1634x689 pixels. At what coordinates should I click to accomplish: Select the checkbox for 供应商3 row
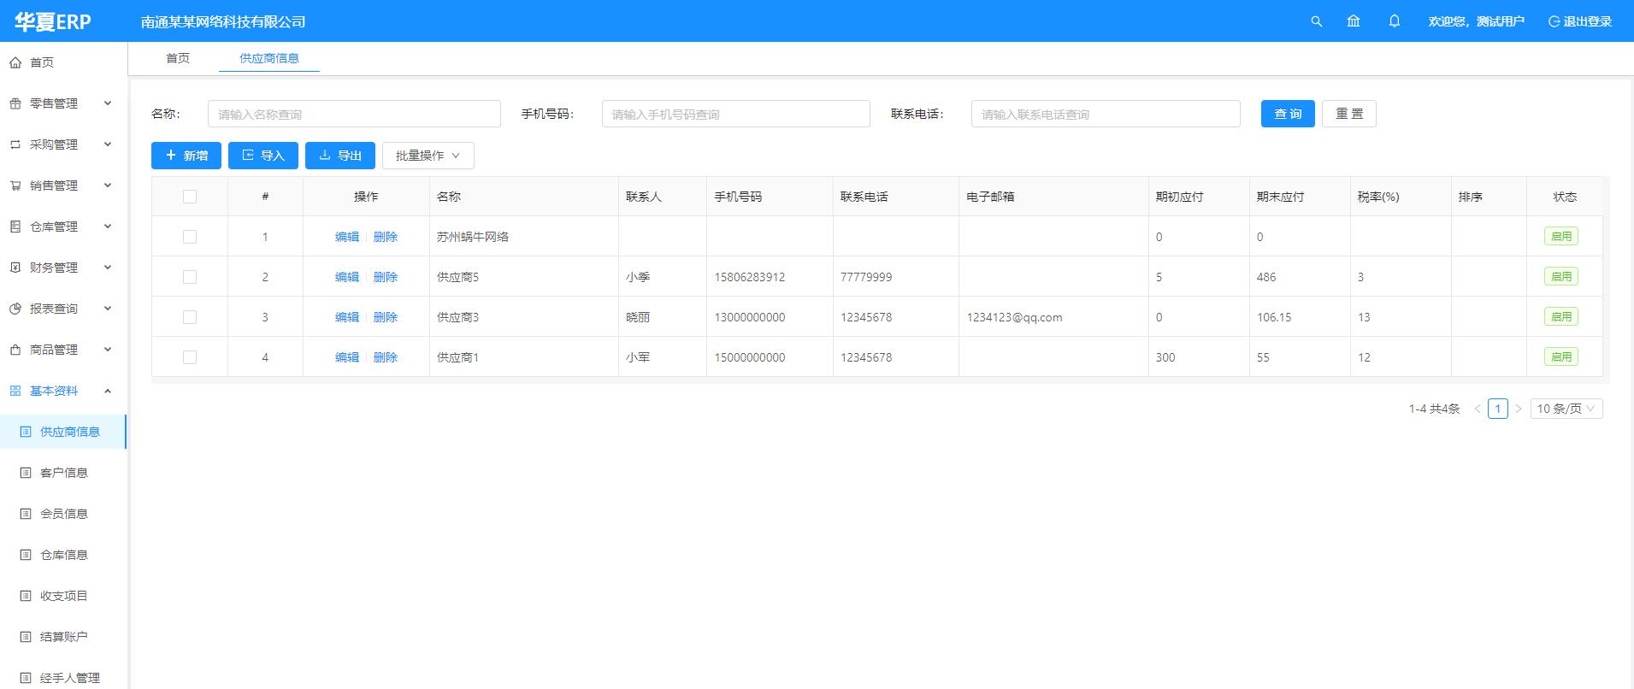point(190,317)
